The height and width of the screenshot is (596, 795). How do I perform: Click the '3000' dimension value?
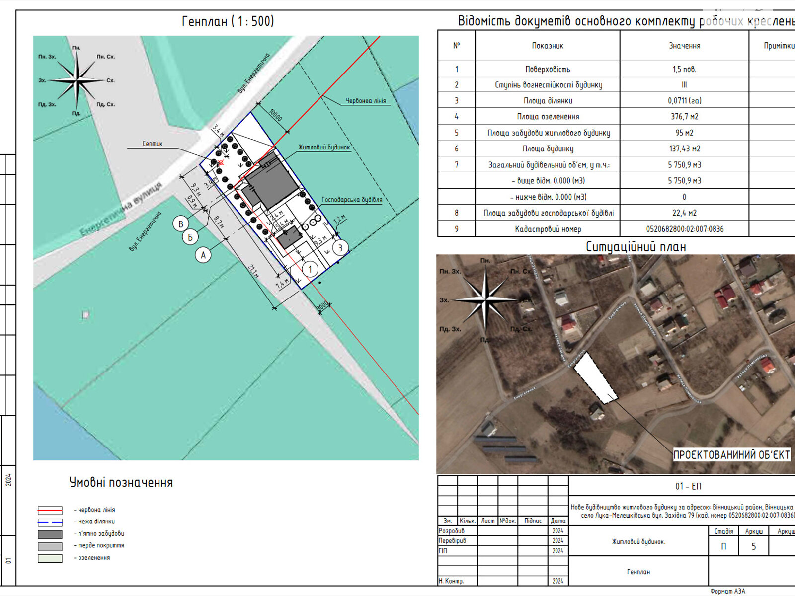click(x=322, y=306)
